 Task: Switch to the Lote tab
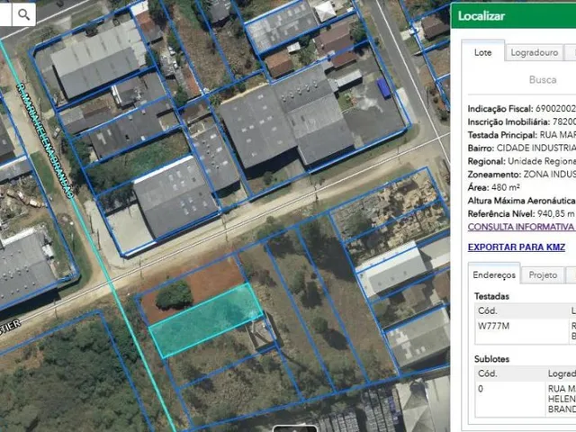pyautogui.click(x=482, y=52)
